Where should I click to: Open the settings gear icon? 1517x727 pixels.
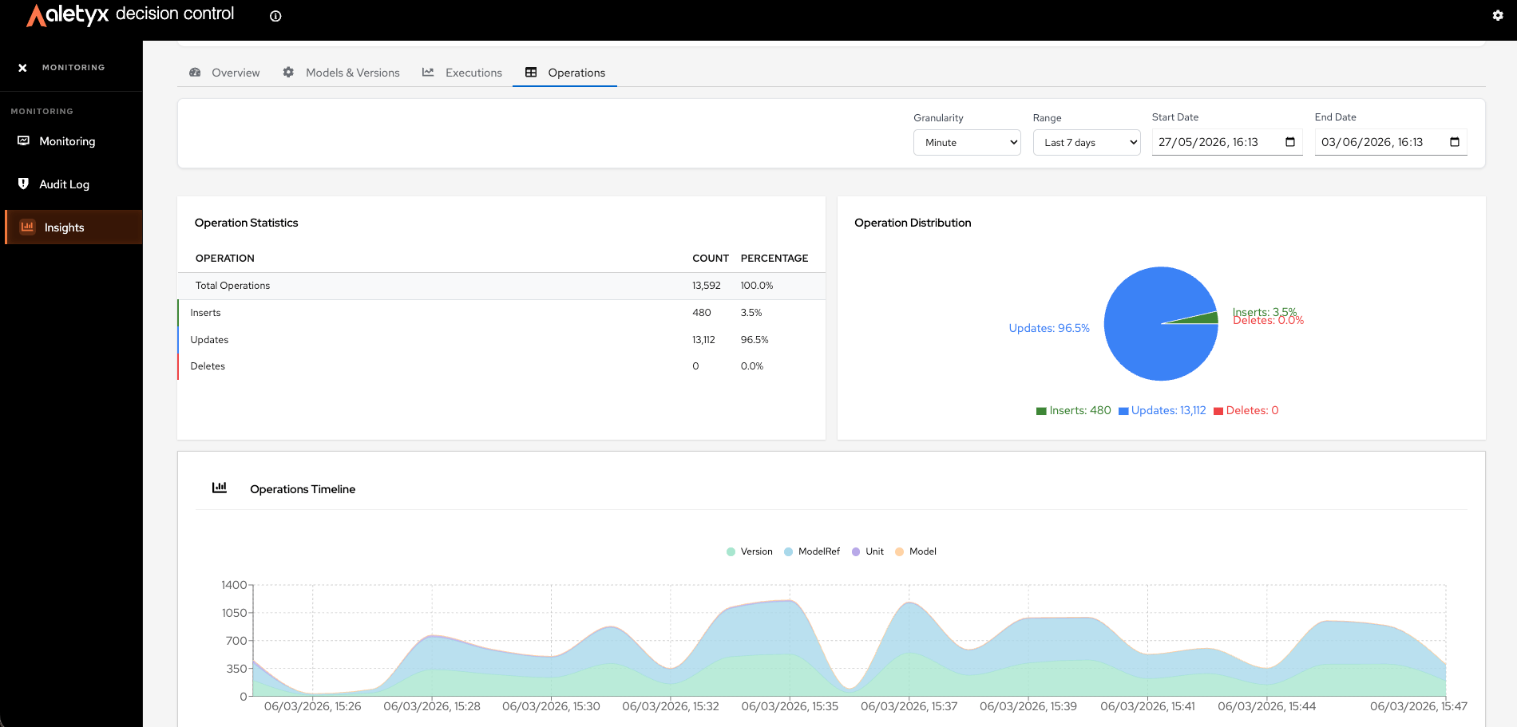click(1498, 15)
